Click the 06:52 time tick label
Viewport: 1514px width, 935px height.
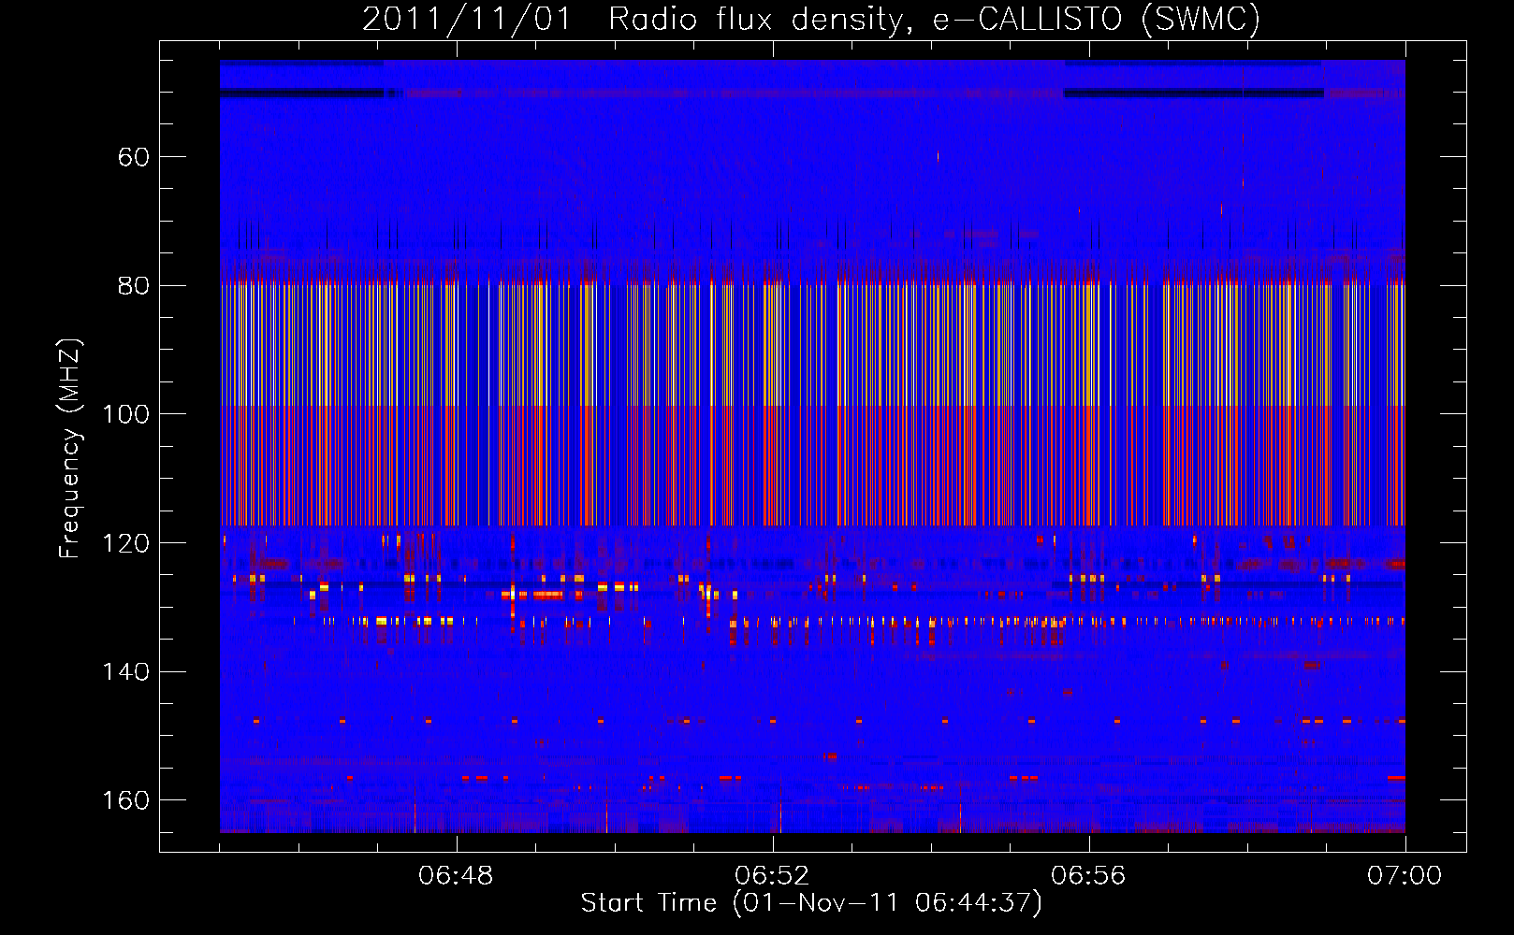pos(772,876)
